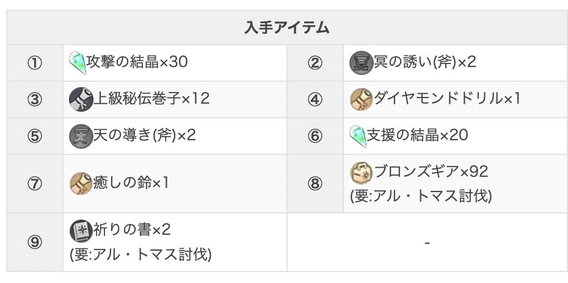Click the 天の導き(斧) emblem icon
Screen dimensions: 568x283
click(x=80, y=135)
